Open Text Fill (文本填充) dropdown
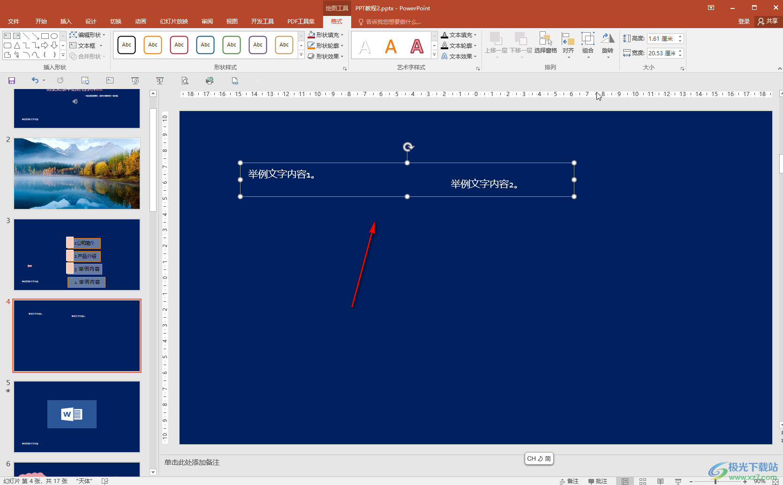The width and height of the screenshot is (783, 485). (x=459, y=35)
